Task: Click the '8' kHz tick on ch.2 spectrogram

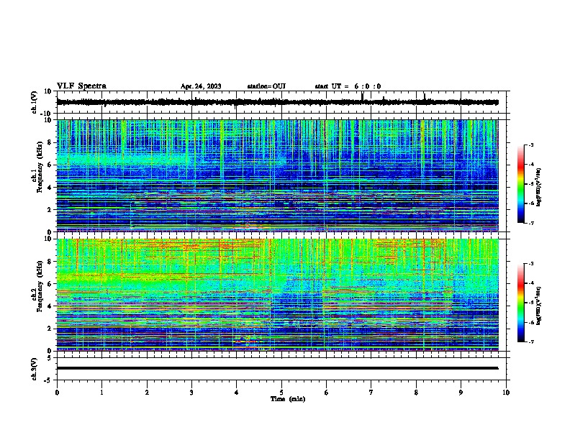Action: click(x=50, y=262)
